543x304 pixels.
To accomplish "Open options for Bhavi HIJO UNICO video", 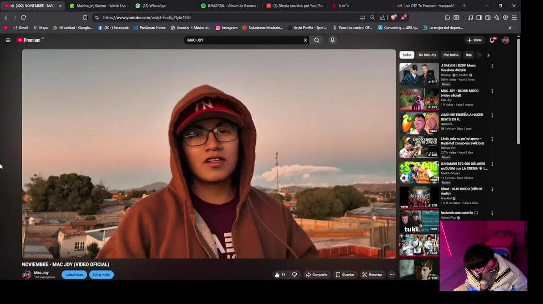I will [492, 189].
